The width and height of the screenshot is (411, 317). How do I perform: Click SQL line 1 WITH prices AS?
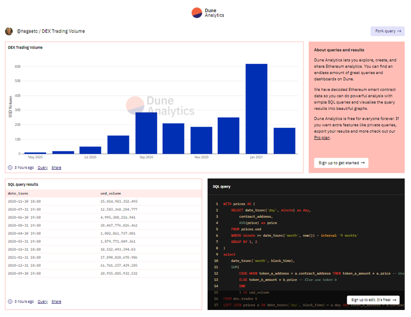coord(239,204)
